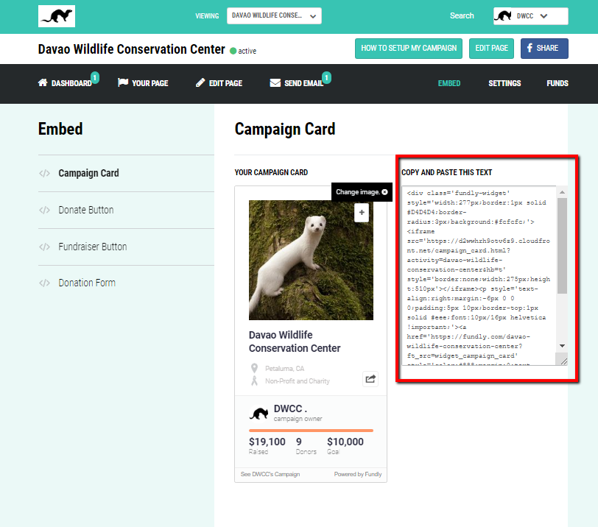The width and height of the screenshot is (598, 527).
Task: Open the Funds tab
Action: coord(557,83)
